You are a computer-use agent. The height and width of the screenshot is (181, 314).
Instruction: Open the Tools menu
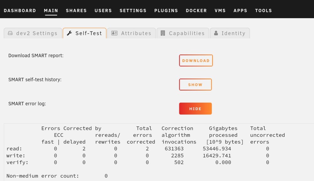coord(263,11)
